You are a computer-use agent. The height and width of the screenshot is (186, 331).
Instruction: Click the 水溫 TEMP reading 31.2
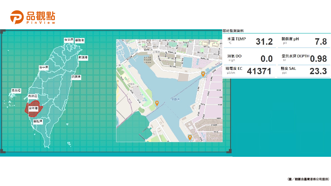pos(264,42)
